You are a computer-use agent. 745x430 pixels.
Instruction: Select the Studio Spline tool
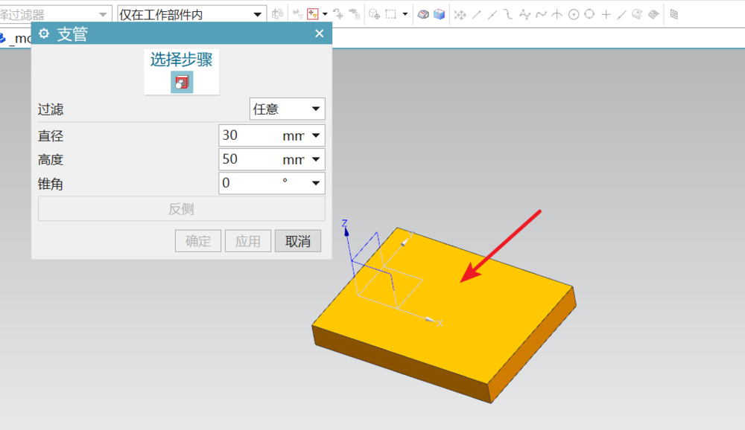(524, 12)
